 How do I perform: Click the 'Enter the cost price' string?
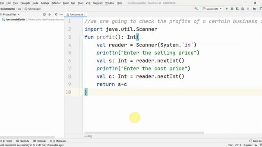(x=154, y=69)
